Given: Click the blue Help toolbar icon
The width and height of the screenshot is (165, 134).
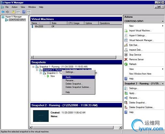Looking at the screenshot, I should (x=24, y=12).
